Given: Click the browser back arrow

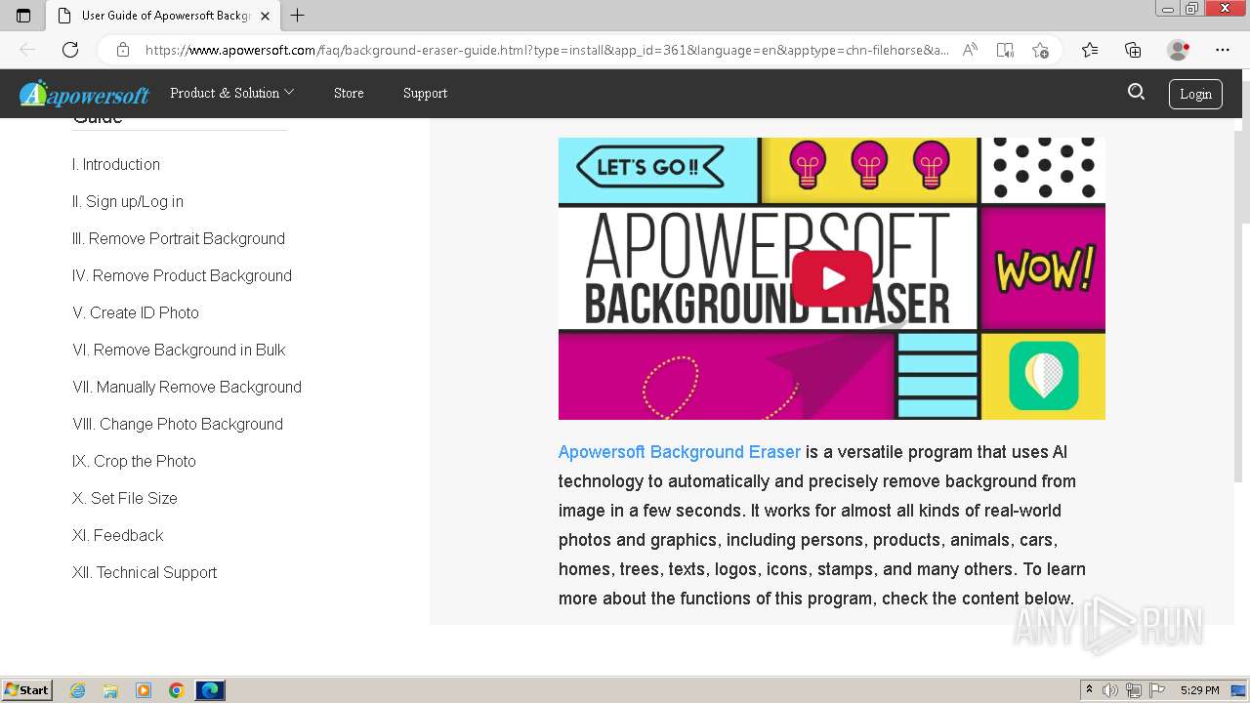Looking at the screenshot, I should tap(27, 50).
